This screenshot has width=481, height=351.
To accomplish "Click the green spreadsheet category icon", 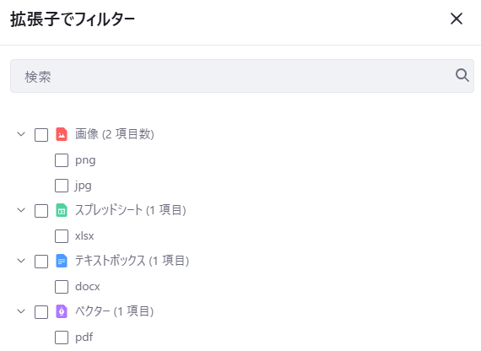I will tap(62, 210).
